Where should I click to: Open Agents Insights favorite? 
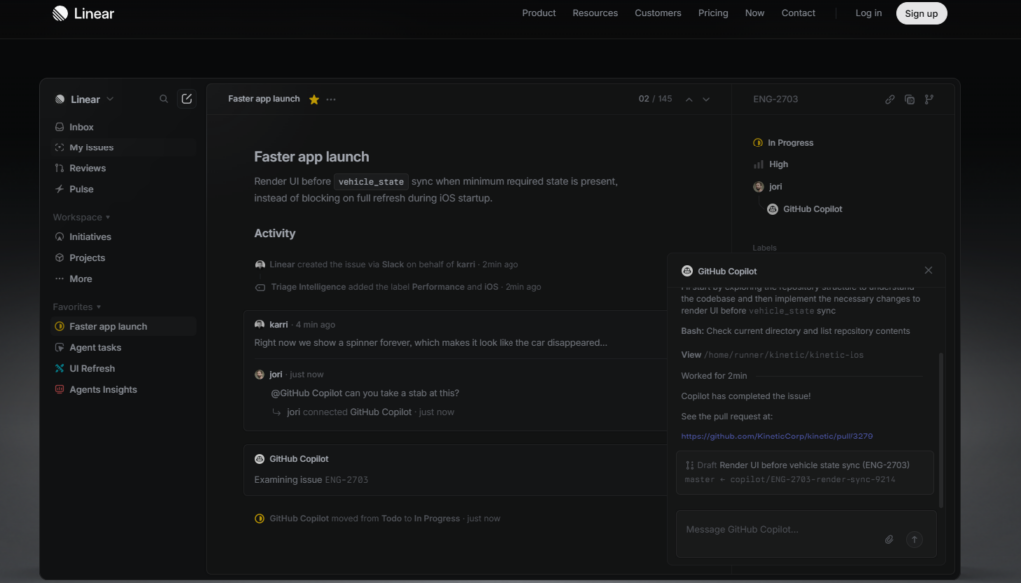(x=124, y=389)
